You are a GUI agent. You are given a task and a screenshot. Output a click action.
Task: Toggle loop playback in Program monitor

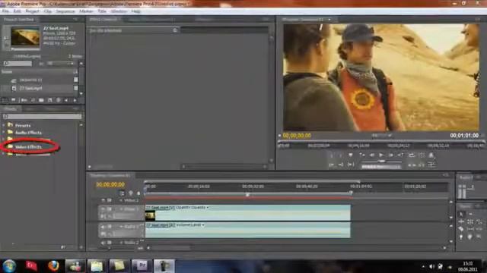click(412, 155)
